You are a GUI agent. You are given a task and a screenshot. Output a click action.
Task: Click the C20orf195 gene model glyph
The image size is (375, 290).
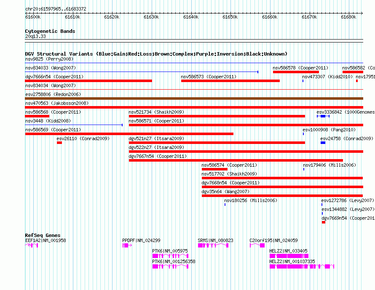point(257,245)
